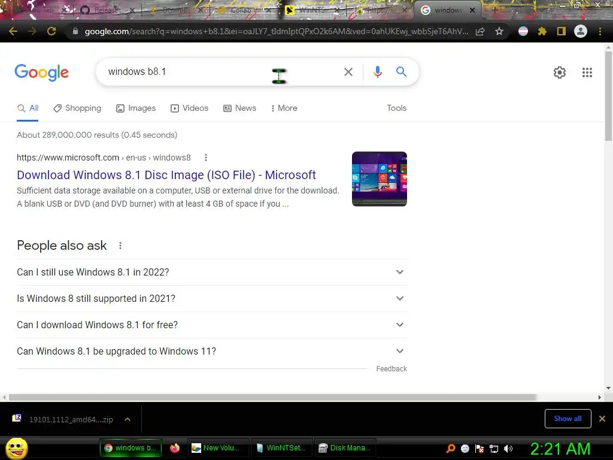The width and height of the screenshot is (613, 460).
Task: Open the Google apps grid
Action: pos(587,72)
